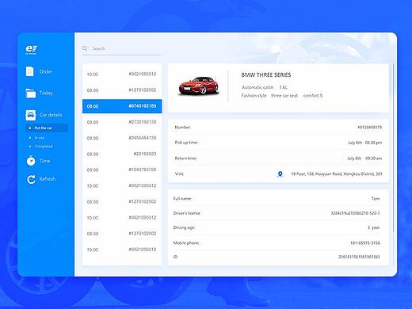
Task: Select the 09:00 order #1043783750
Action: coord(122,170)
